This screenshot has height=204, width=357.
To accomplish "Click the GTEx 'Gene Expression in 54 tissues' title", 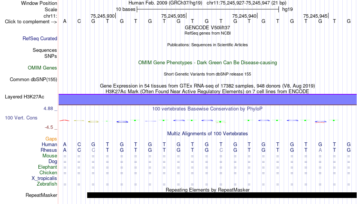I will tap(207, 86).
